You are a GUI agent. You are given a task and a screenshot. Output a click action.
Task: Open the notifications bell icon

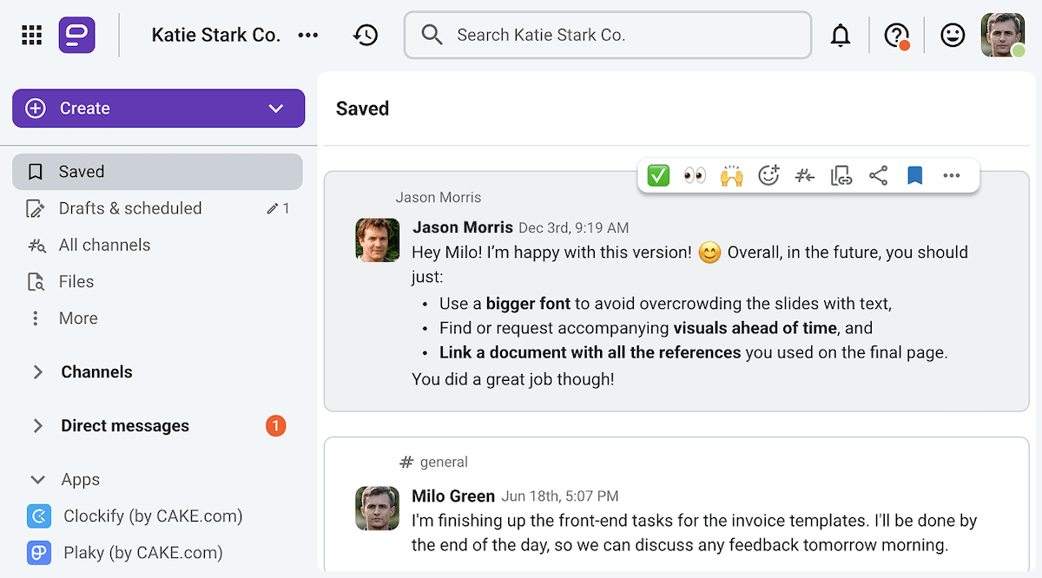coord(841,35)
